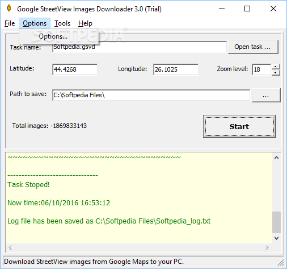This screenshot has width=287, height=269.
Task: Click the 'Total images: -1869833143' label
Action: tap(49, 126)
